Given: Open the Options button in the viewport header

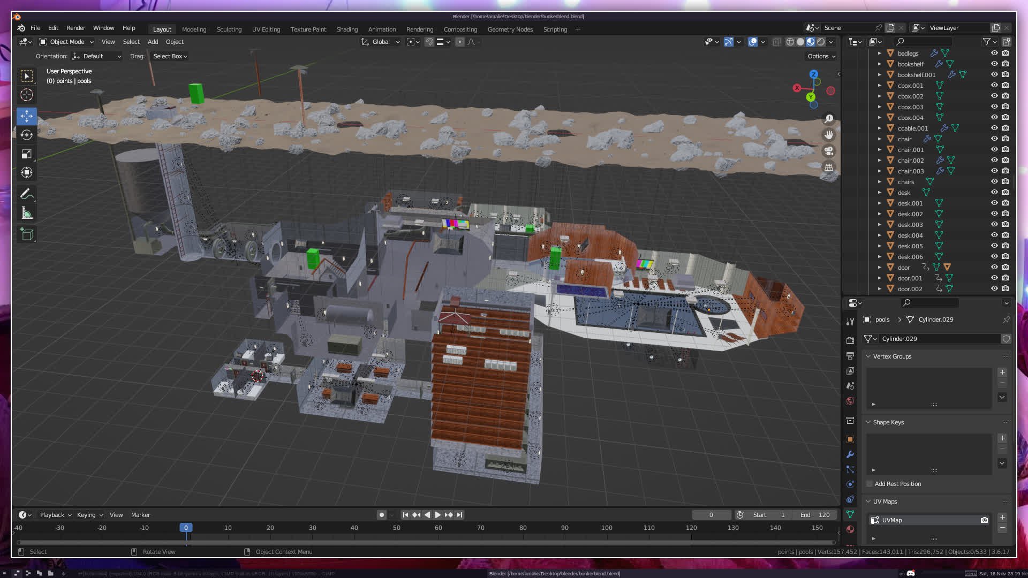Looking at the screenshot, I should point(821,56).
